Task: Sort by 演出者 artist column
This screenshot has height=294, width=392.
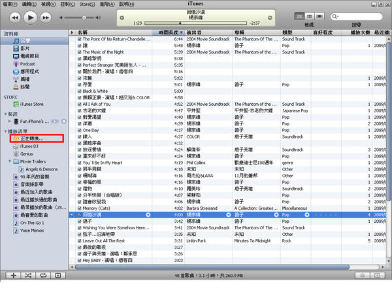Action: (208, 33)
